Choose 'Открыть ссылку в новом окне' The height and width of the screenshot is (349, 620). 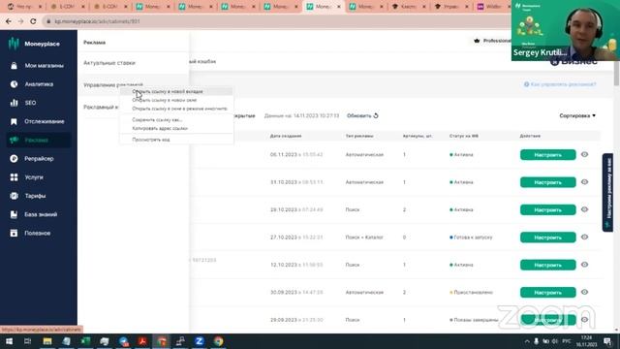176,100
